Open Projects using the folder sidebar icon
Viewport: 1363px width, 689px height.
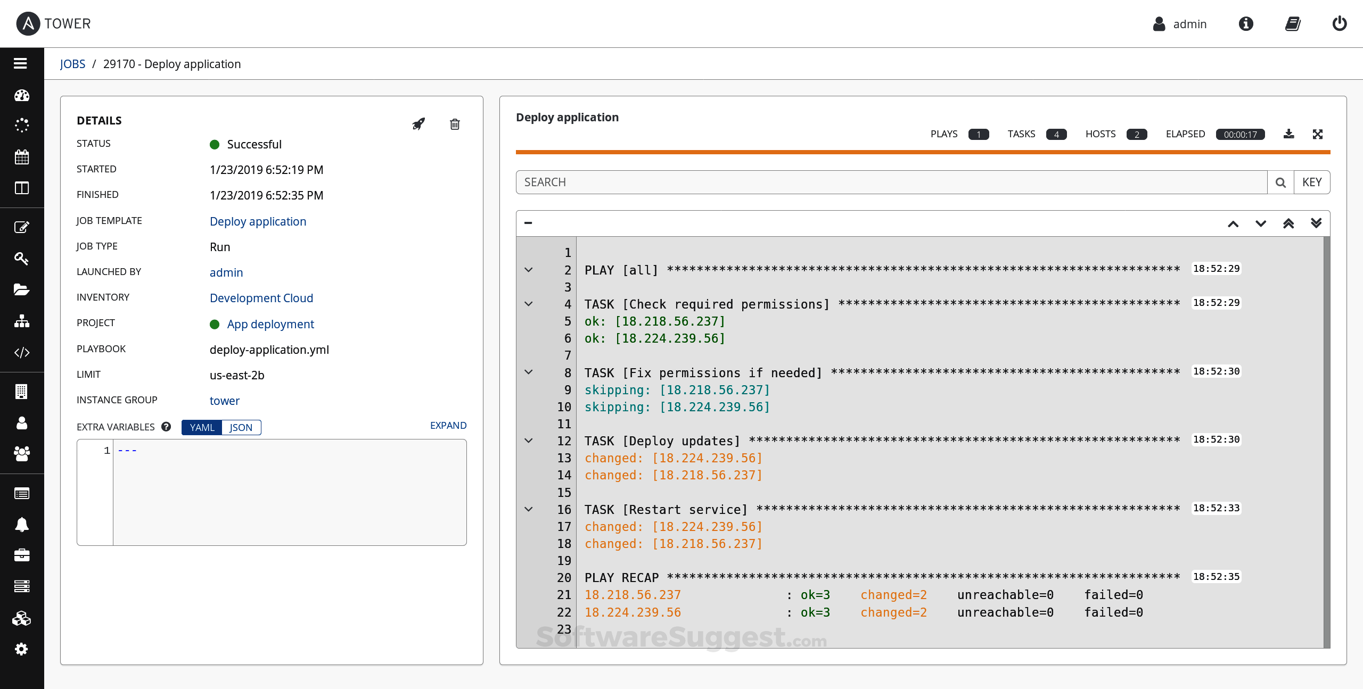(21, 289)
